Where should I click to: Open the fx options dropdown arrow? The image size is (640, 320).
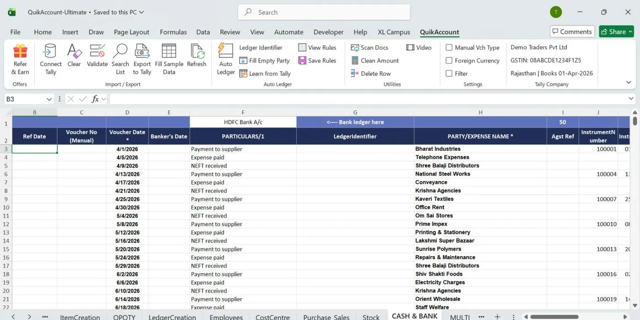104,99
